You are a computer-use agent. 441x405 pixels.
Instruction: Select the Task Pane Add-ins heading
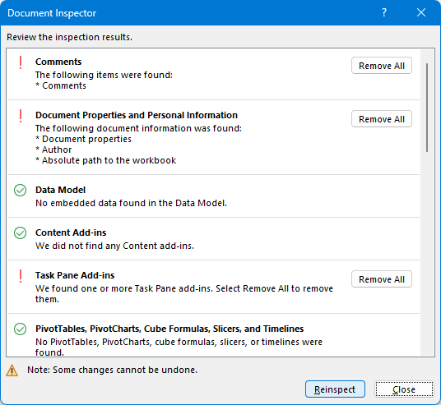75,275
